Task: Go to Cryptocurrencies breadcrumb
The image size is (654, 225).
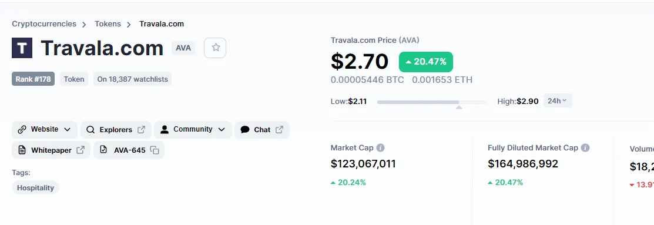Action: click(44, 23)
